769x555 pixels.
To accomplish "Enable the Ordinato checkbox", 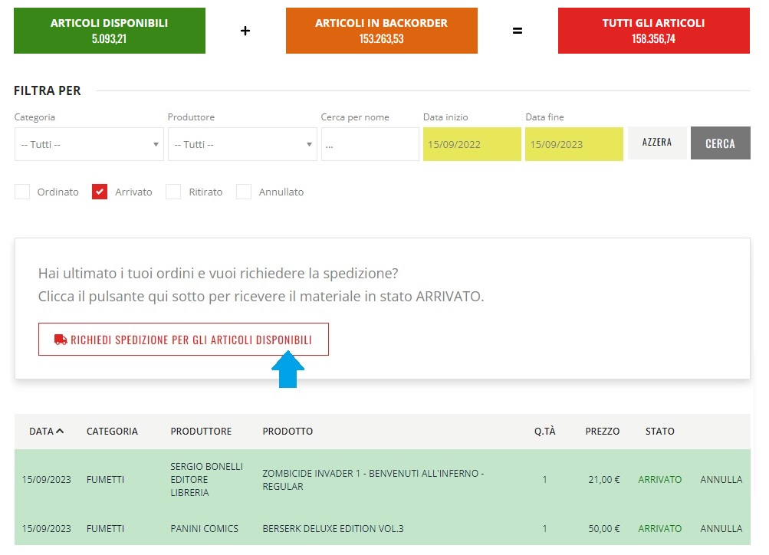I will [22, 192].
